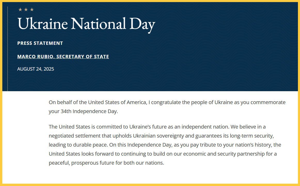Click the first star above the title

[20, 10]
